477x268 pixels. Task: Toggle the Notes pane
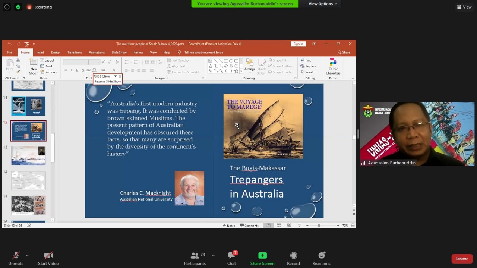coord(229,226)
